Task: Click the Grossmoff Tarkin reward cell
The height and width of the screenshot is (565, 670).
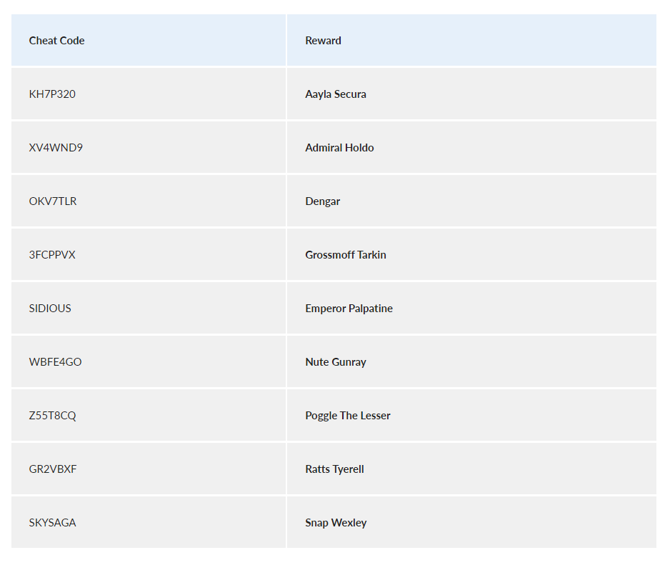Action: tap(346, 255)
